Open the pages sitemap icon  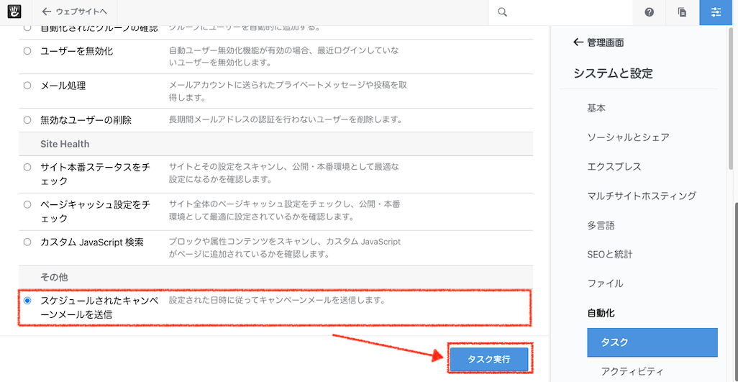coord(682,12)
